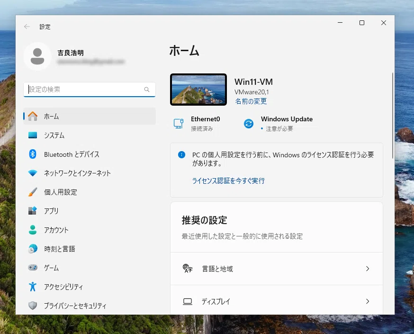Click the Ethernet network monitor icon
This screenshot has width=414, height=334.
click(179, 124)
